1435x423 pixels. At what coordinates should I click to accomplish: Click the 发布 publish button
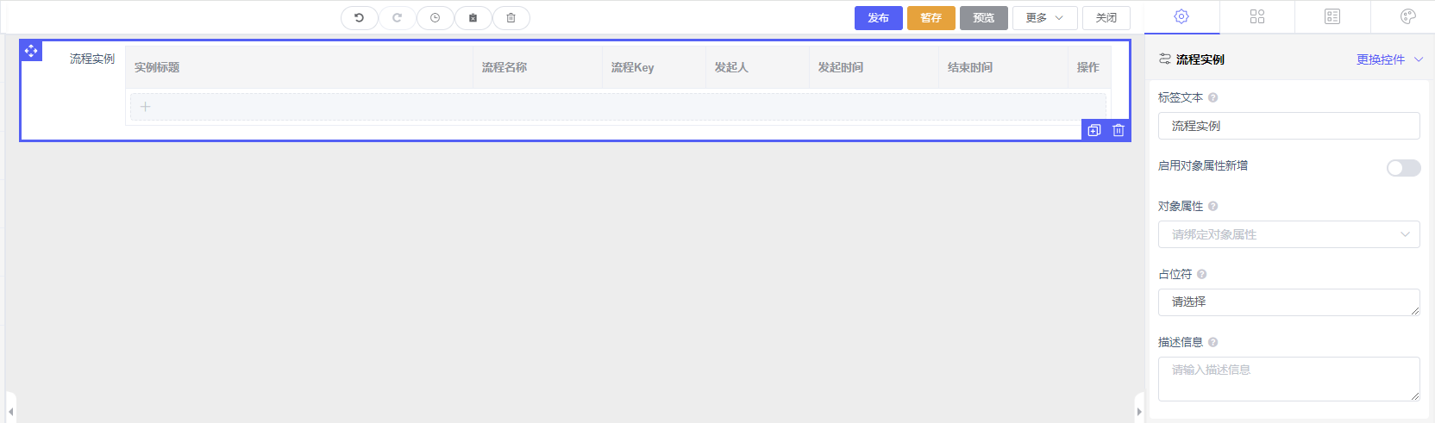click(x=878, y=18)
